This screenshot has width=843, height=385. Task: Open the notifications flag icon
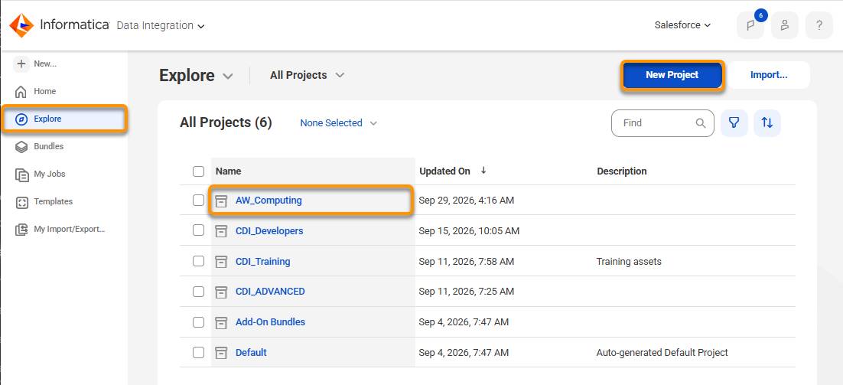(x=750, y=25)
